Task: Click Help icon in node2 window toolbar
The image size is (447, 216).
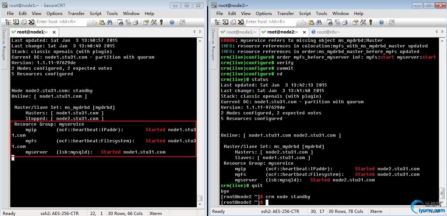Action: pyautogui.click(x=381, y=22)
